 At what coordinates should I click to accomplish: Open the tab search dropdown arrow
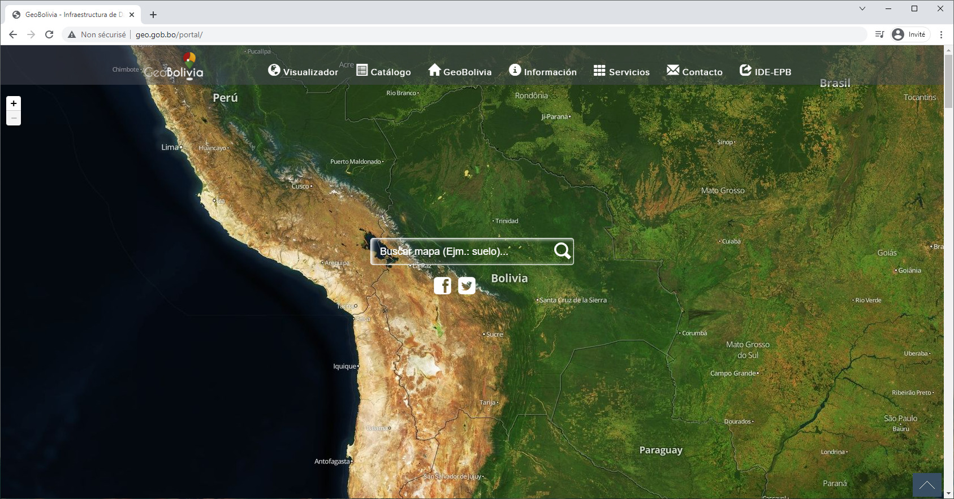(x=862, y=8)
